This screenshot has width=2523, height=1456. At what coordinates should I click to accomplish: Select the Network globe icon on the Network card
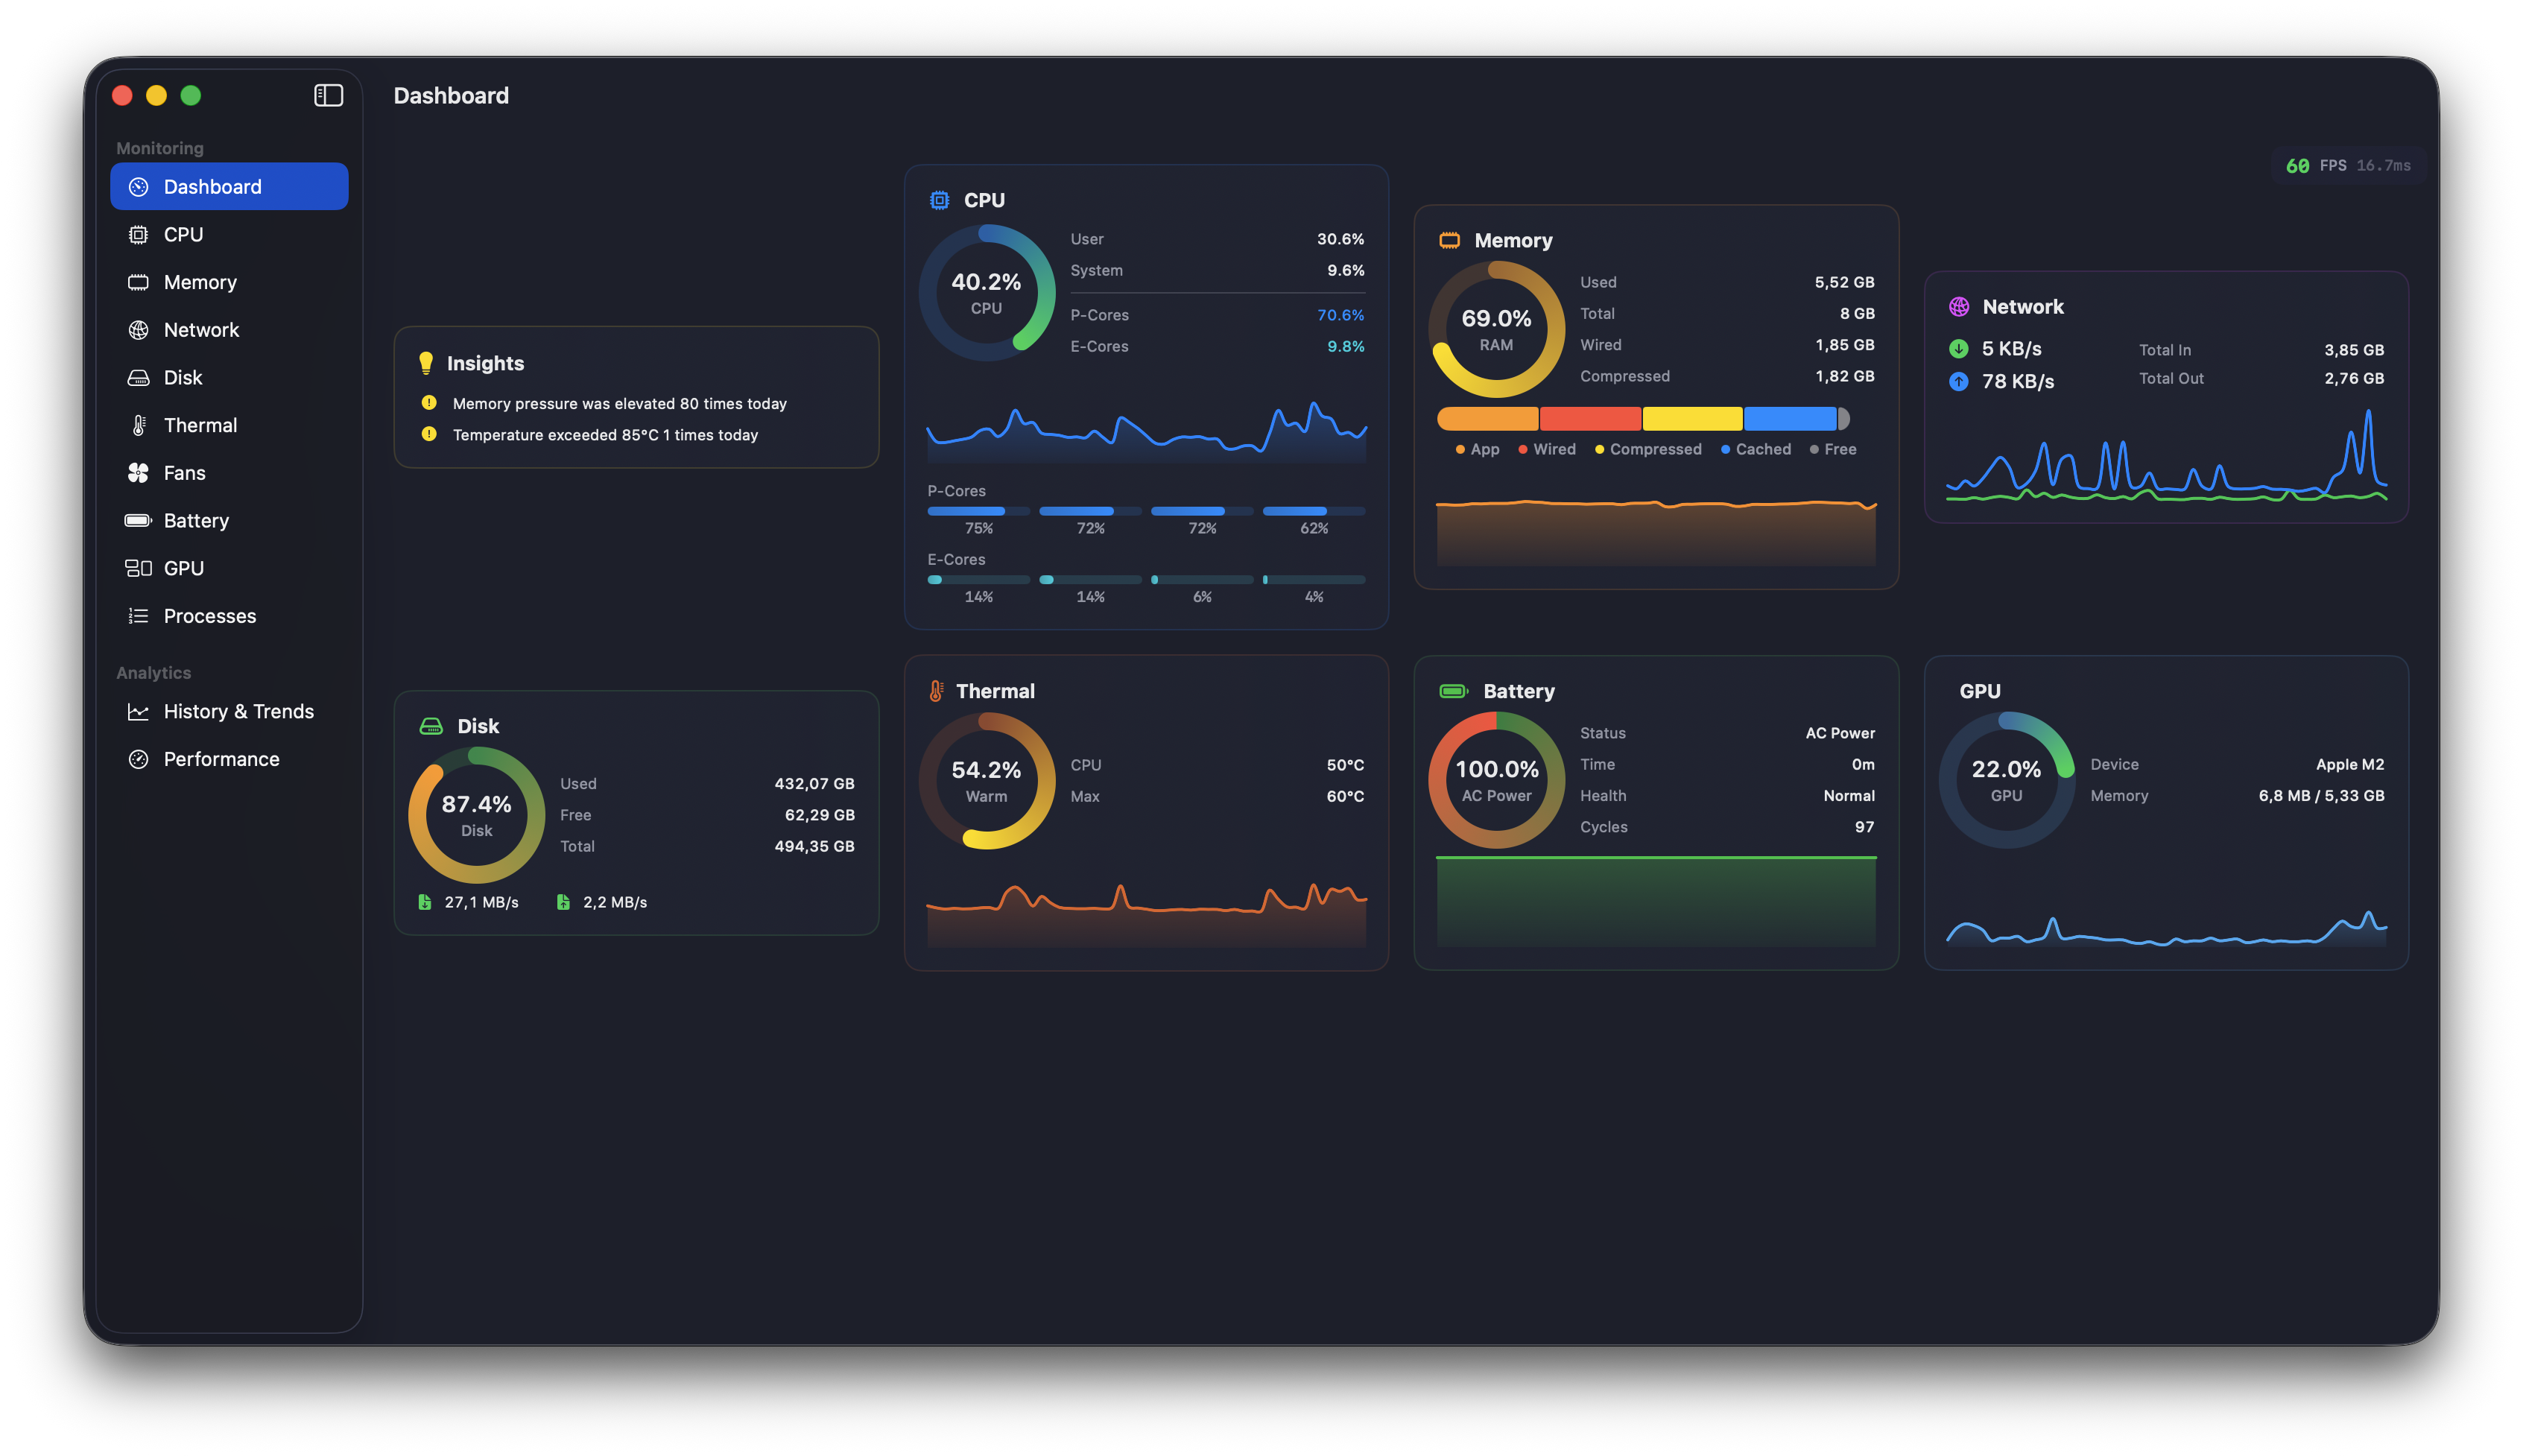pos(1960,306)
